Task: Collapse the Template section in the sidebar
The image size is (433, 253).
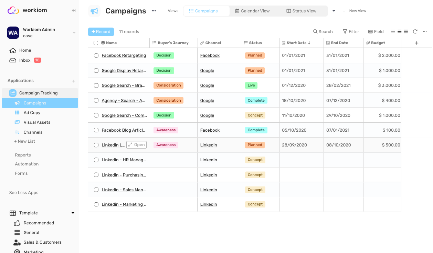Action: (x=73, y=213)
